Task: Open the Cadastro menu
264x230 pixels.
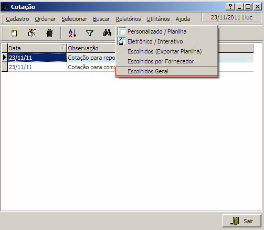Action: 17,19
